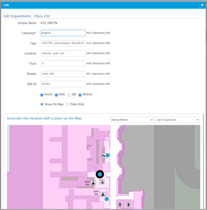Click the left restroom icon on map
Image resolution: width=207 pixels, height=210 pixels.
pyautogui.click(x=120, y=204)
